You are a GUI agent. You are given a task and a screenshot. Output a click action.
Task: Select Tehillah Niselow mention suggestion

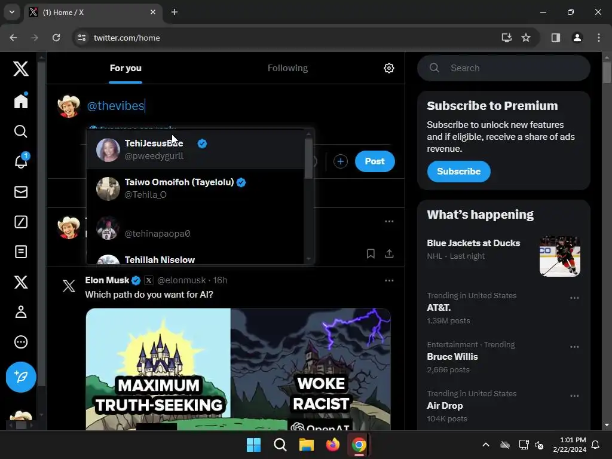195,256
